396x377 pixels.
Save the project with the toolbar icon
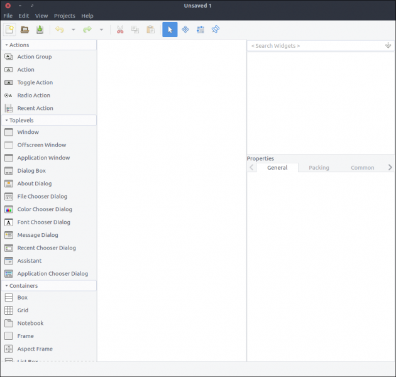(x=40, y=30)
